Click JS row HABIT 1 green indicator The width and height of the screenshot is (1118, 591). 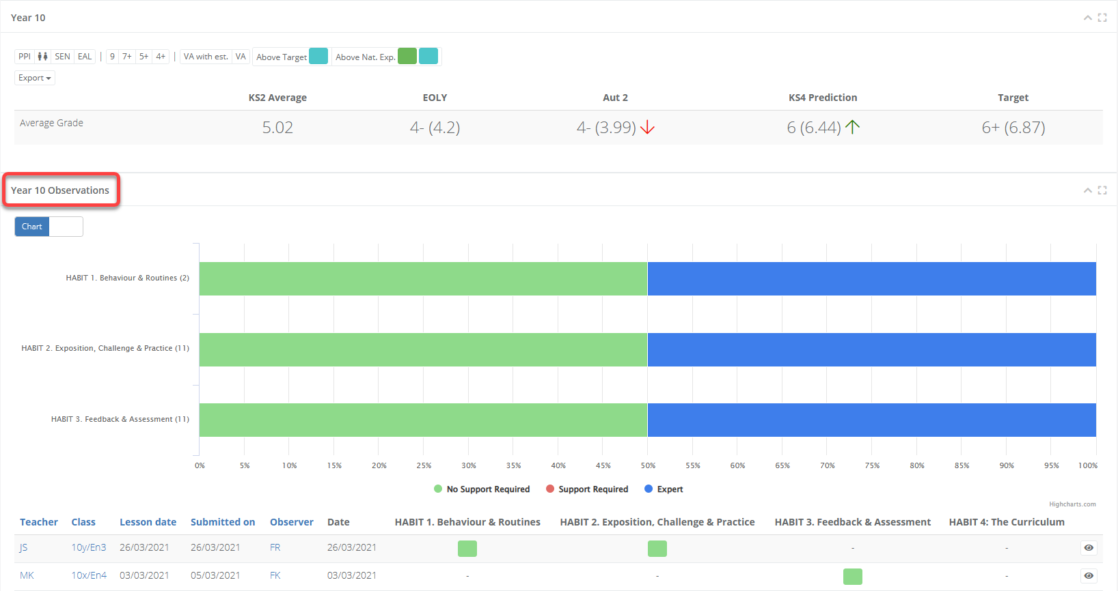point(467,548)
